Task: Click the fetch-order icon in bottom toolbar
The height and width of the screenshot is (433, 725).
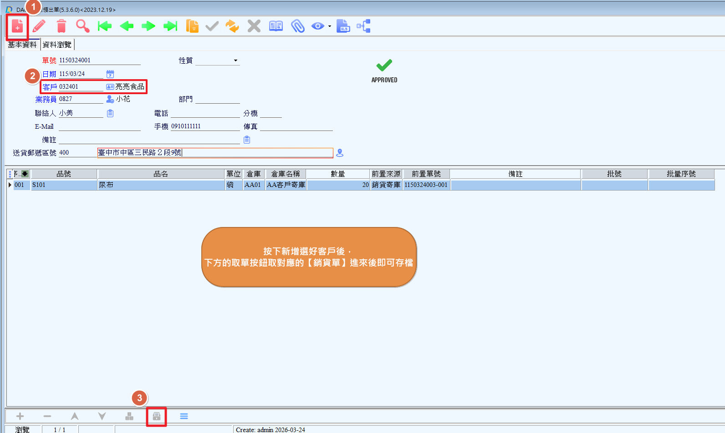Action: click(156, 416)
